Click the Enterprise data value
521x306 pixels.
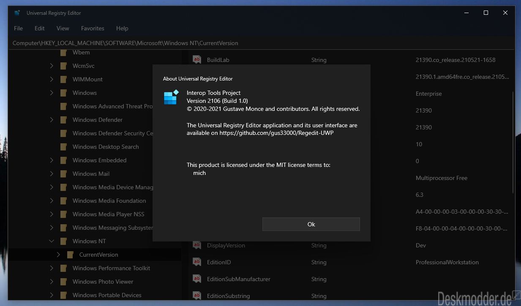pyautogui.click(x=428, y=94)
